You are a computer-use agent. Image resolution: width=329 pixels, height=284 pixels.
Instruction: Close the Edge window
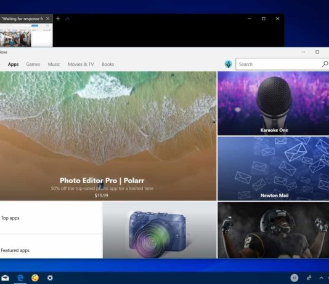(278, 18)
